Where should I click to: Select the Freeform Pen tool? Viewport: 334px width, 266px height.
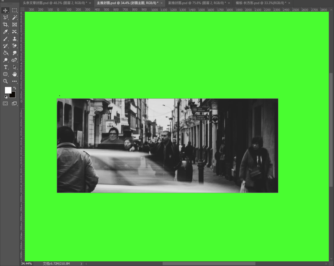point(15,60)
